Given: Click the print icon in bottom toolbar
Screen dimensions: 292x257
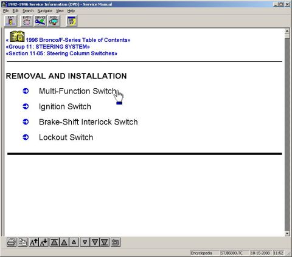Looking at the screenshot, I should pyautogui.click(x=12, y=242).
